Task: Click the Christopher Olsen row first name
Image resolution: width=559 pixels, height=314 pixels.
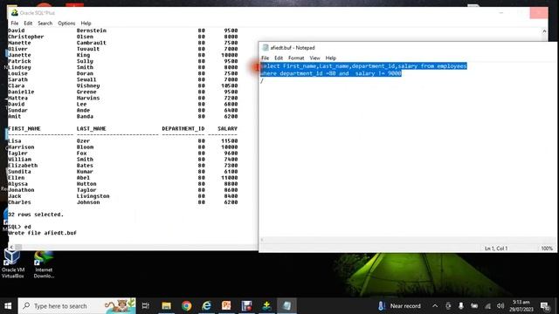Action: coord(25,37)
